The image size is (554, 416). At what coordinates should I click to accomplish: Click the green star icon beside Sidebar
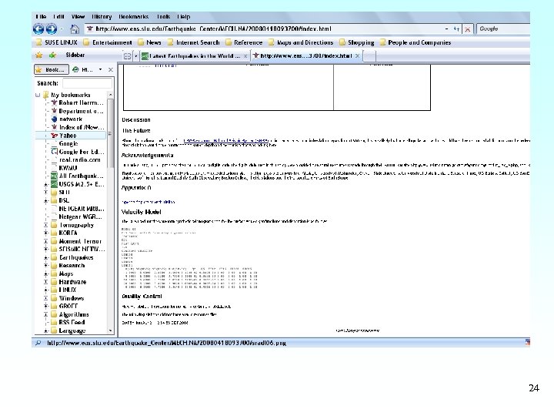tap(52, 55)
